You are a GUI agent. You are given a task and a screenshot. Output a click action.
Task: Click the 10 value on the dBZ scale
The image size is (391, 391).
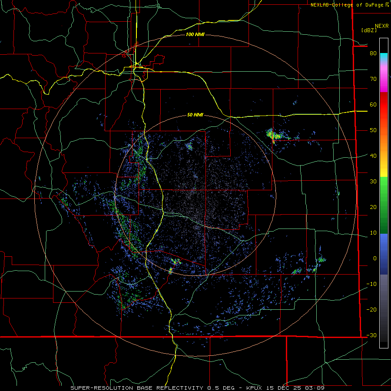373,233
